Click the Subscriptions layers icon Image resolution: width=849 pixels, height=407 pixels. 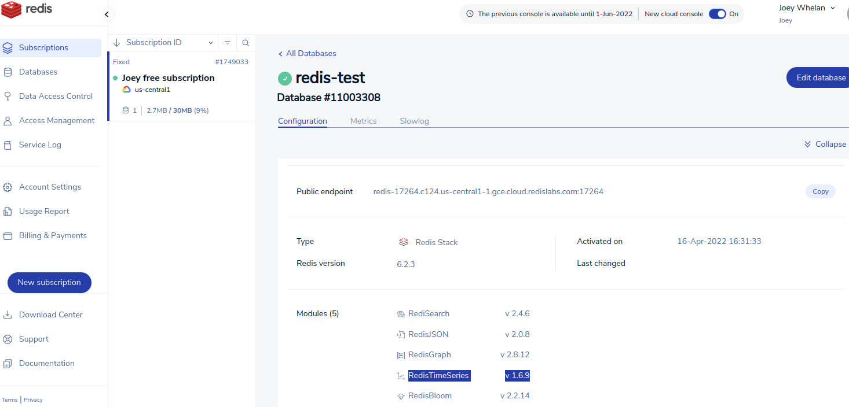point(8,48)
